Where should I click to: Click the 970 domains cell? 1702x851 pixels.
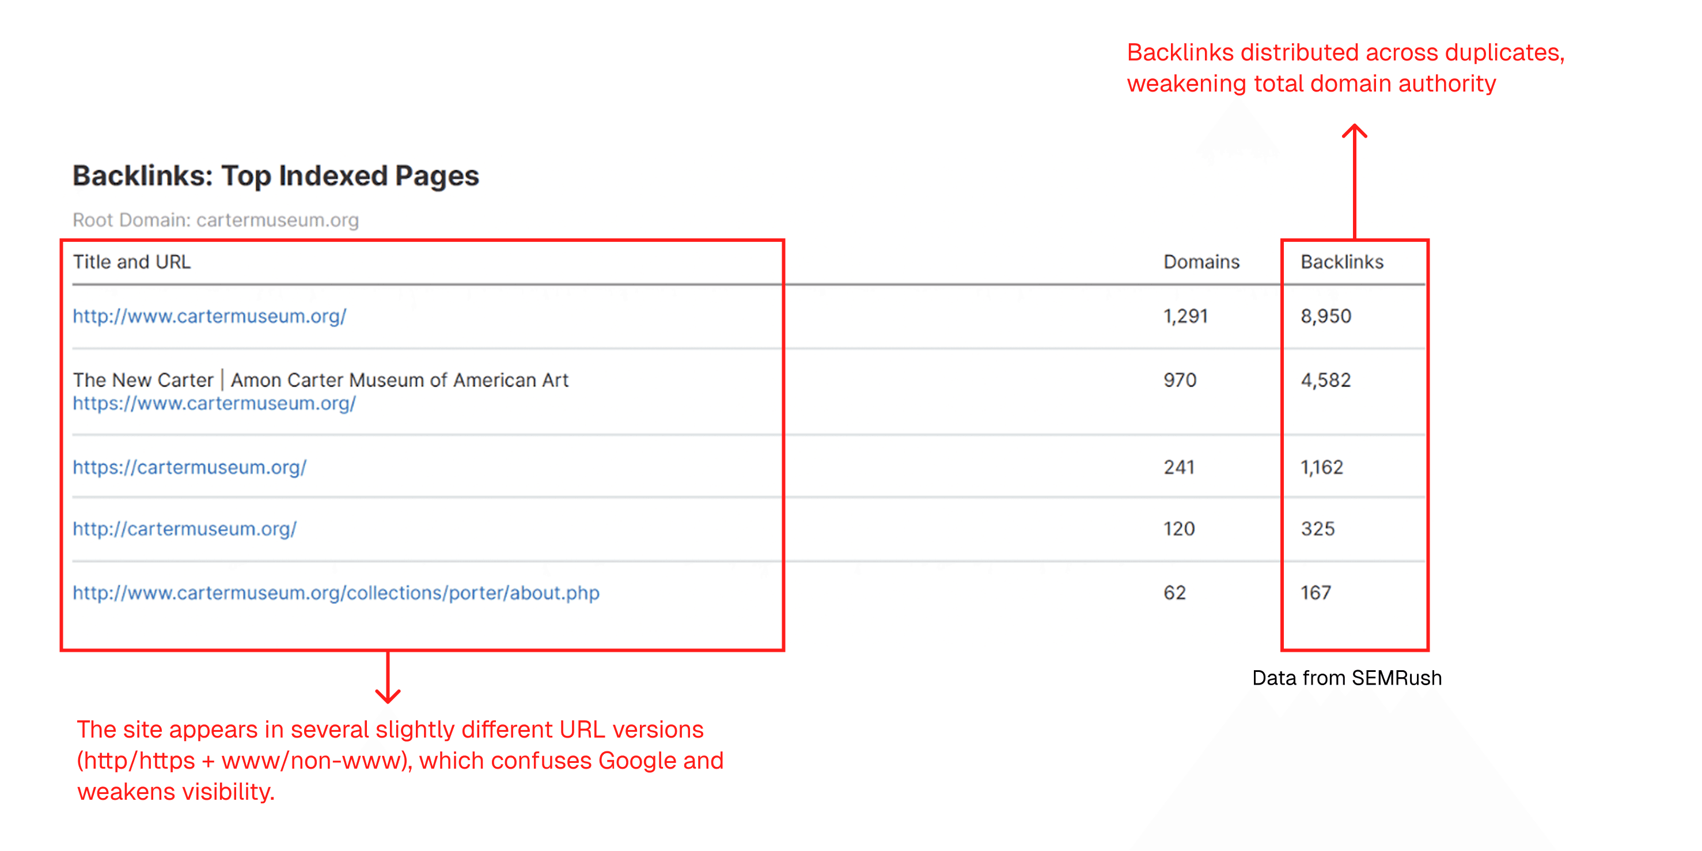click(x=1180, y=381)
